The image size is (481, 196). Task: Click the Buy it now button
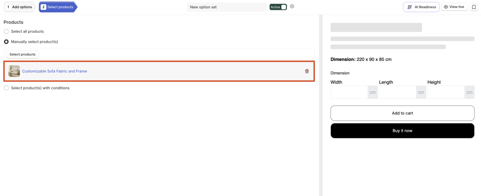click(403, 131)
